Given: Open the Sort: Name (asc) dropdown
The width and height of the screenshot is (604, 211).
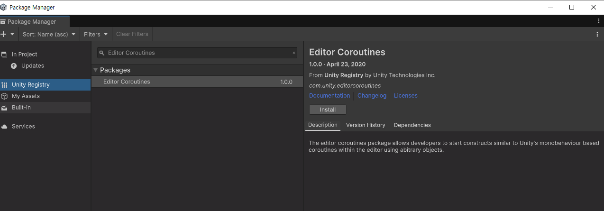Looking at the screenshot, I should 49,34.
